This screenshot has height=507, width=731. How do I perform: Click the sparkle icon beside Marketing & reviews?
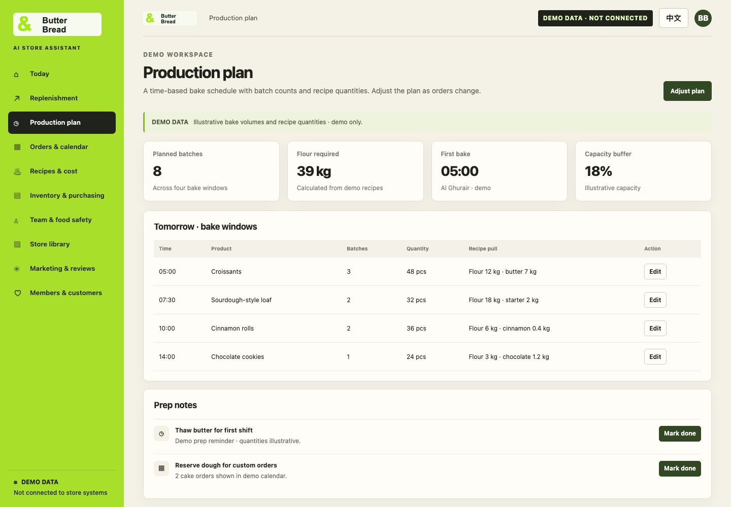[17, 269]
